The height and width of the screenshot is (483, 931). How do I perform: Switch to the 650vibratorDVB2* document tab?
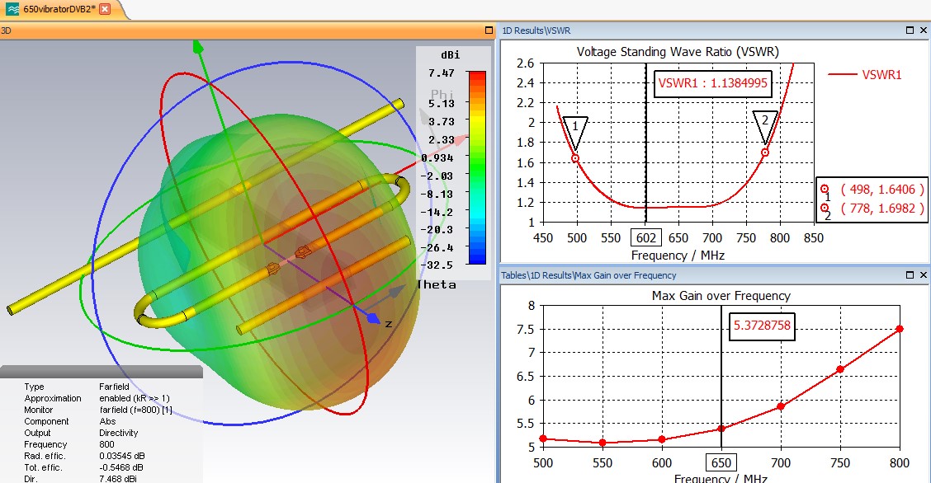59,9
